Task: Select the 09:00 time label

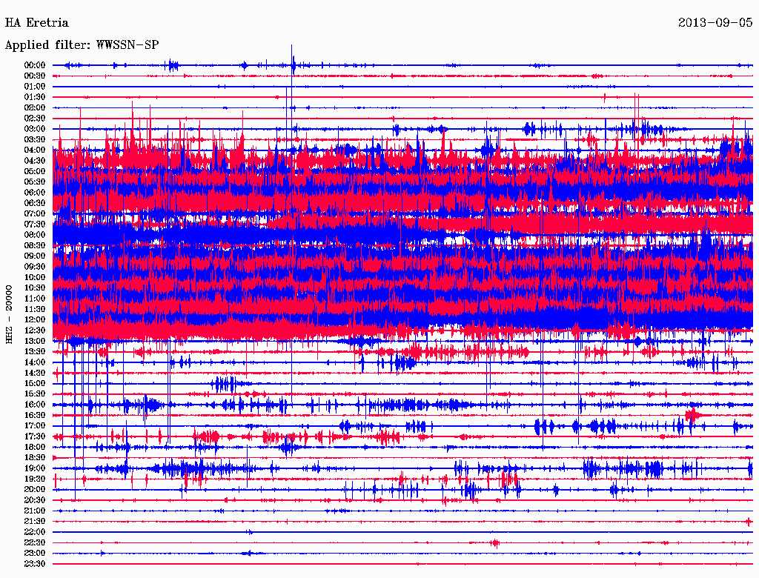Action: [35, 256]
